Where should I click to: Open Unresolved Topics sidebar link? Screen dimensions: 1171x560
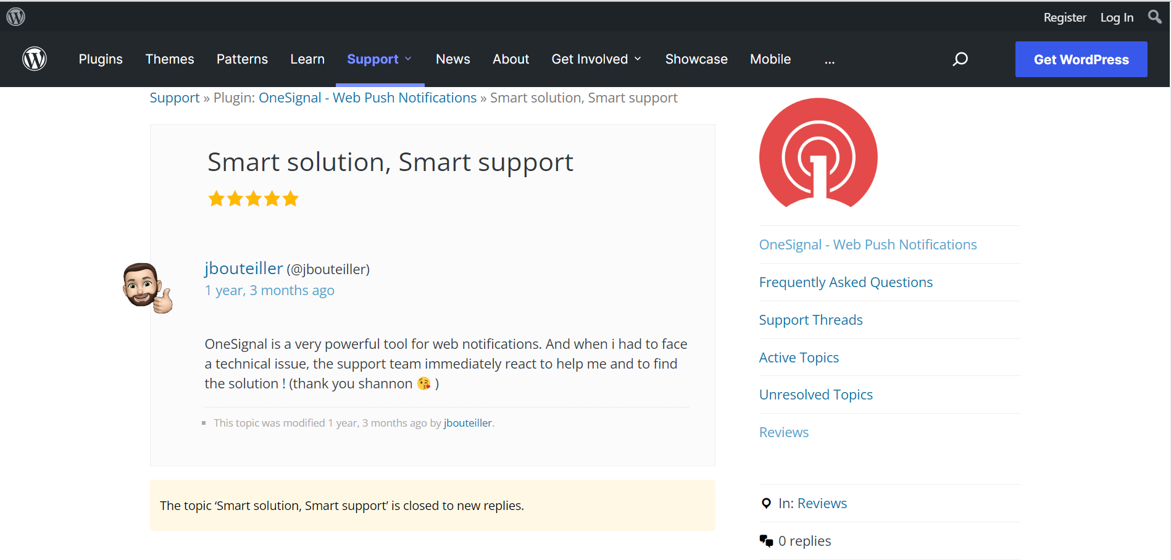(815, 395)
